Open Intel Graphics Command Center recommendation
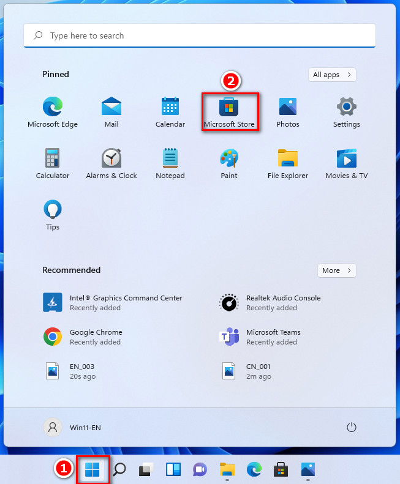Screen dimensions: 400x484 pyautogui.click(x=113, y=302)
